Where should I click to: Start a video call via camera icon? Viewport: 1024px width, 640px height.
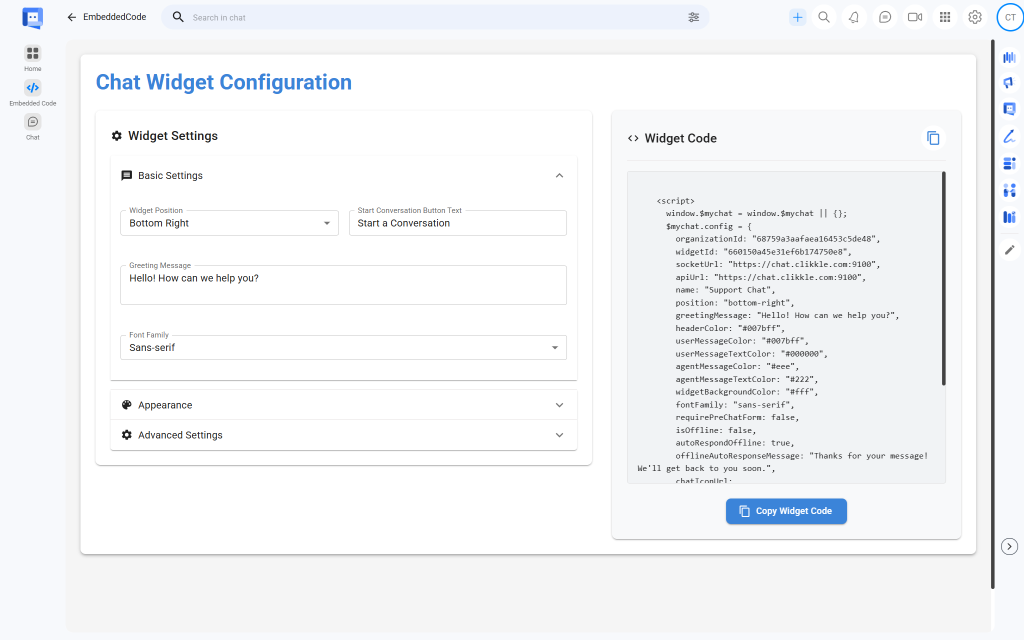[x=914, y=17]
